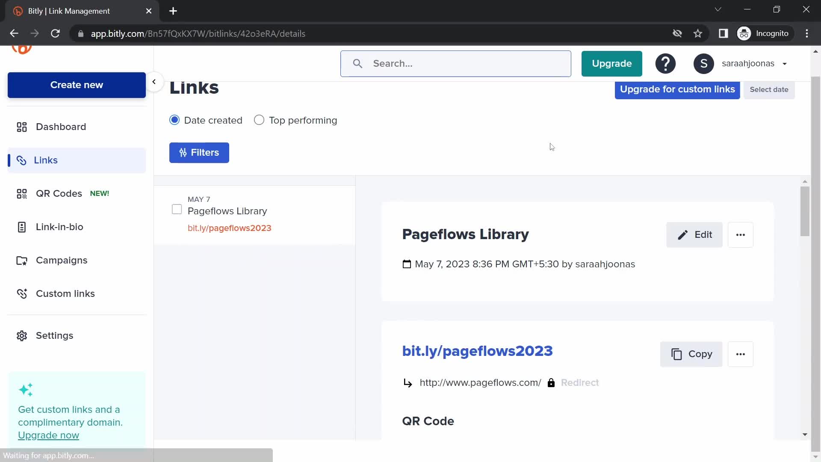Go to QR Codes page
Screen dimensions: 821x462
(59, 193)
